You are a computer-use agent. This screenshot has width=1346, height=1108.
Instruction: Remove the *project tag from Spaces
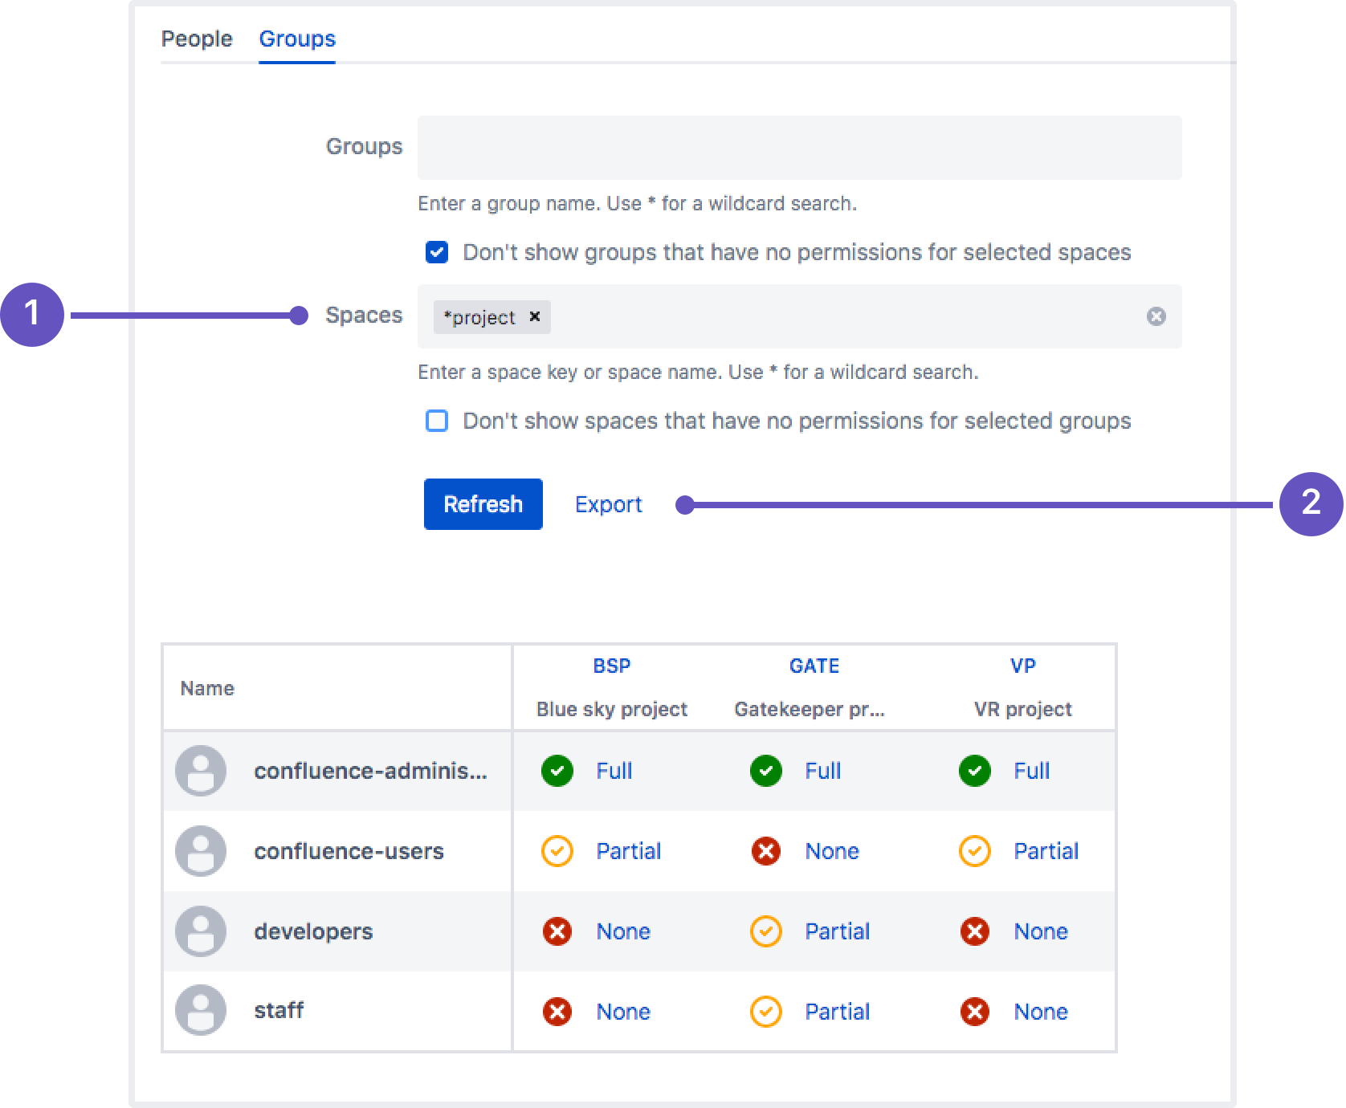pyautogui.click(x=535, y=317)
